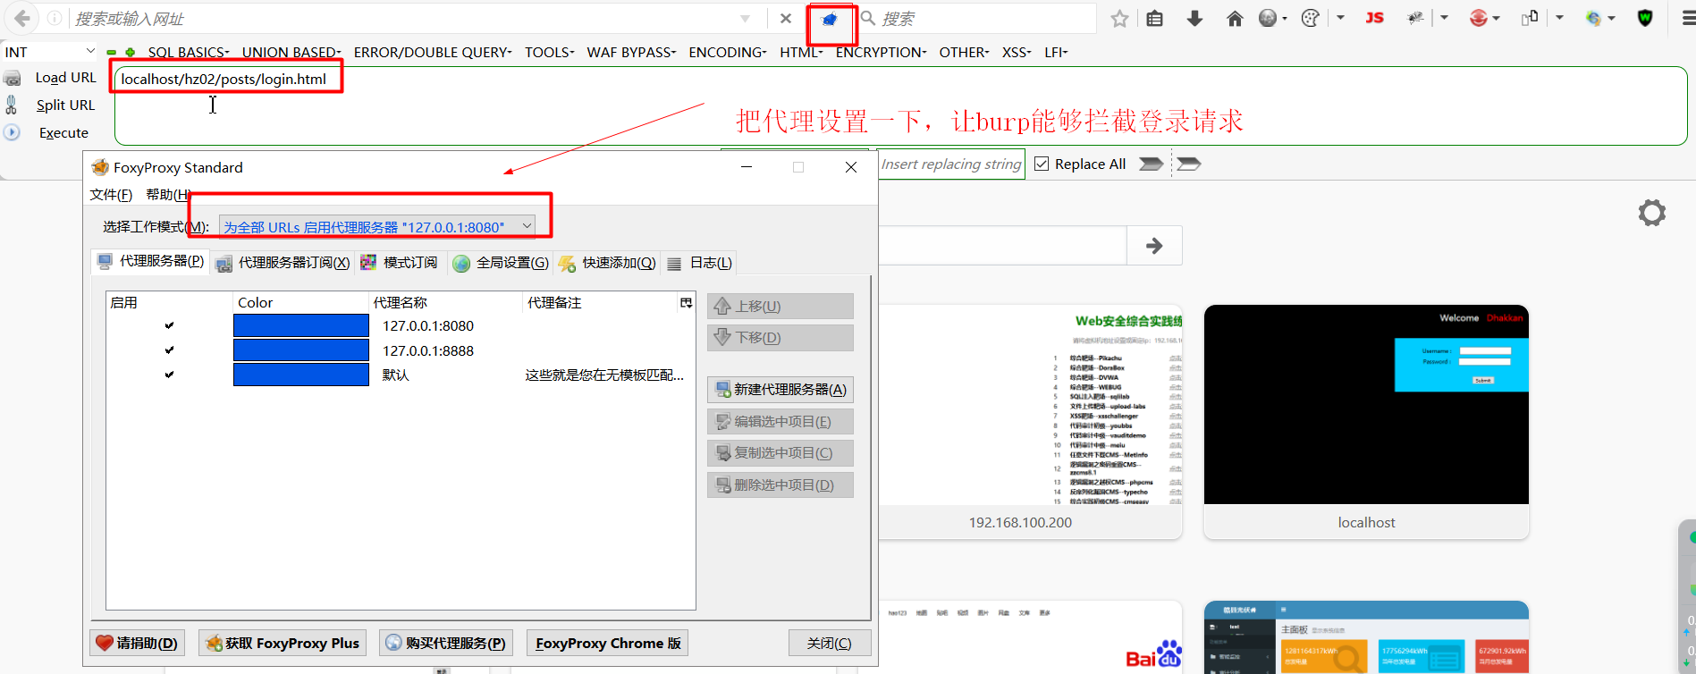Click the first replace arrow icon
1696x674 pixels.
(1152, 164)
